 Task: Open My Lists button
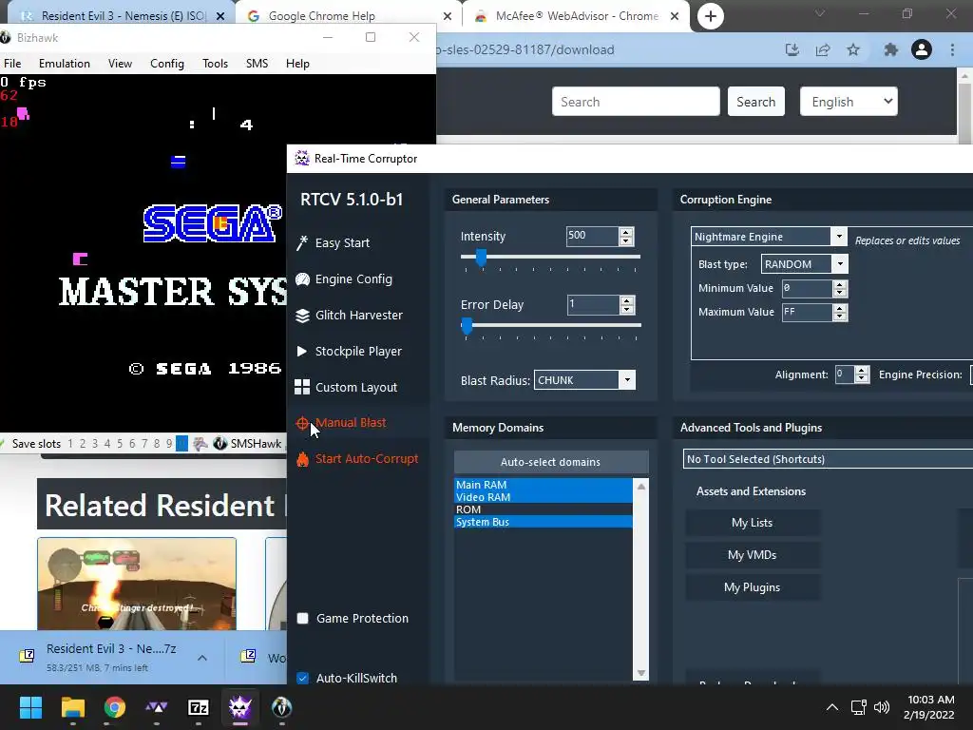click(x=753, y=523)
